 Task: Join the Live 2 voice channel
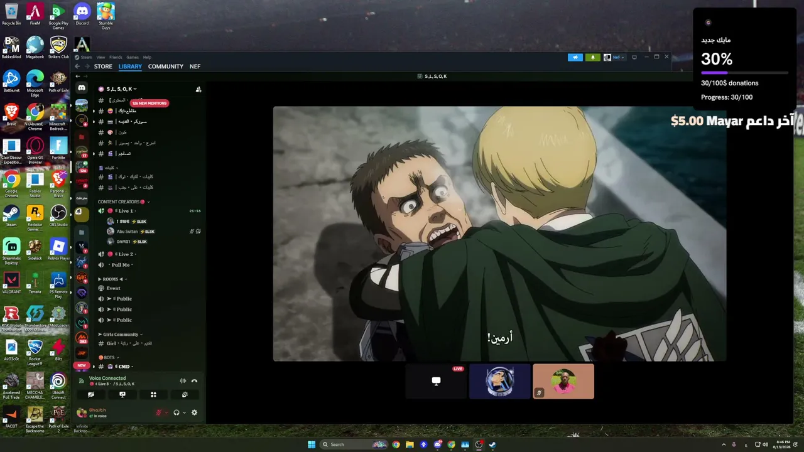click(148, 254)
